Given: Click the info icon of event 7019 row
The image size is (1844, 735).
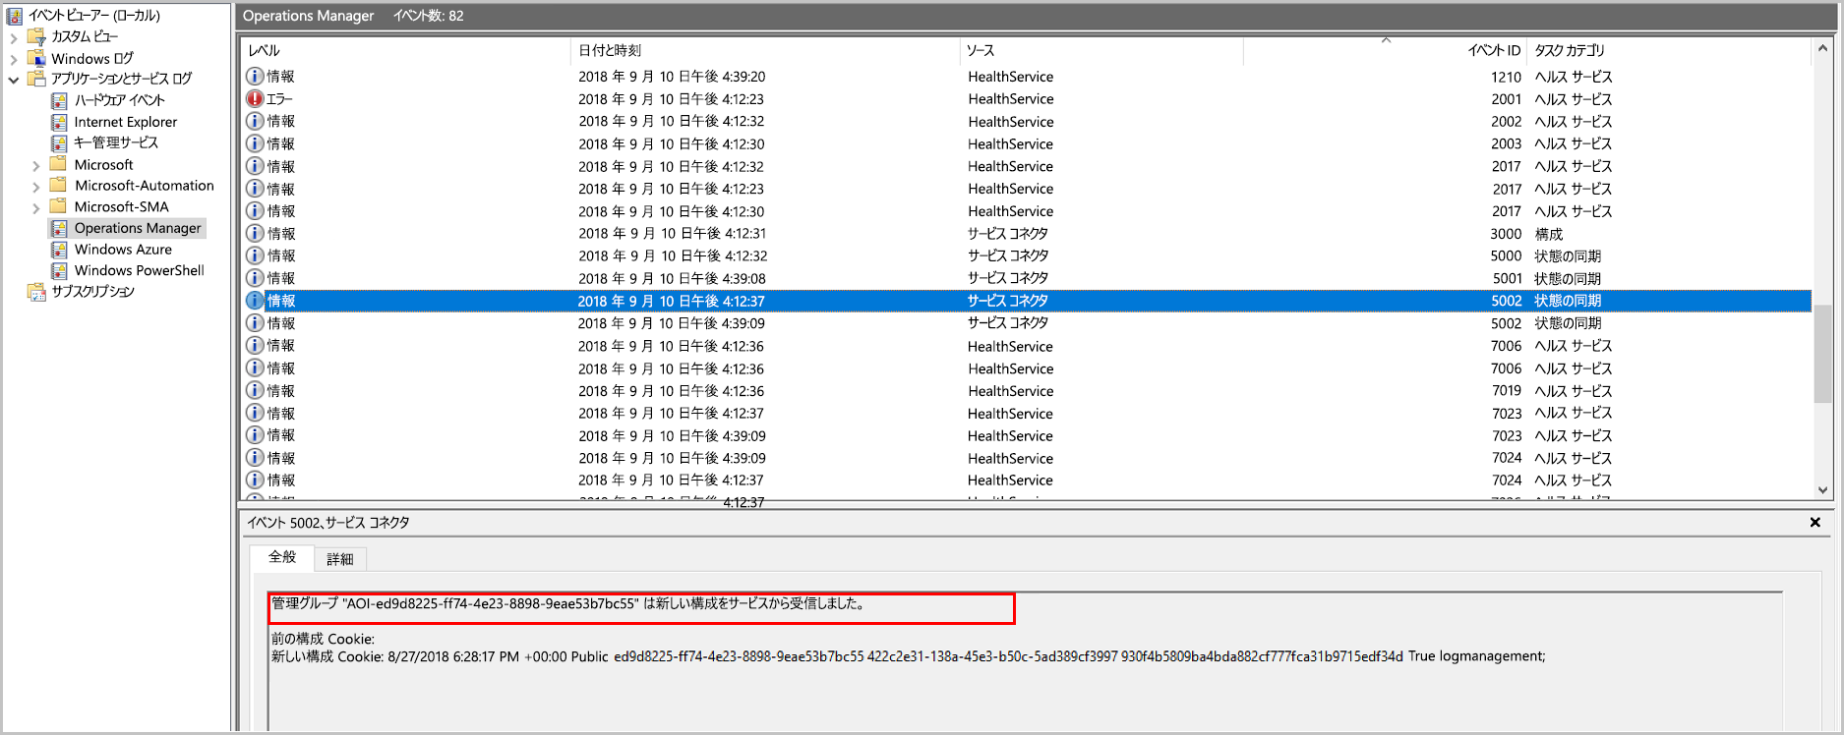Looking at the screenshot, I should point(255,390).
